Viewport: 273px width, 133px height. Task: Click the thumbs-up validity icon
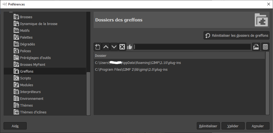(130, 47)
